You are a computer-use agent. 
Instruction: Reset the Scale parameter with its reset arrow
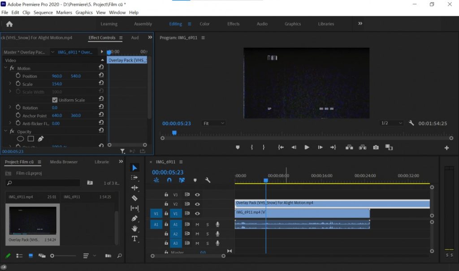102,84
